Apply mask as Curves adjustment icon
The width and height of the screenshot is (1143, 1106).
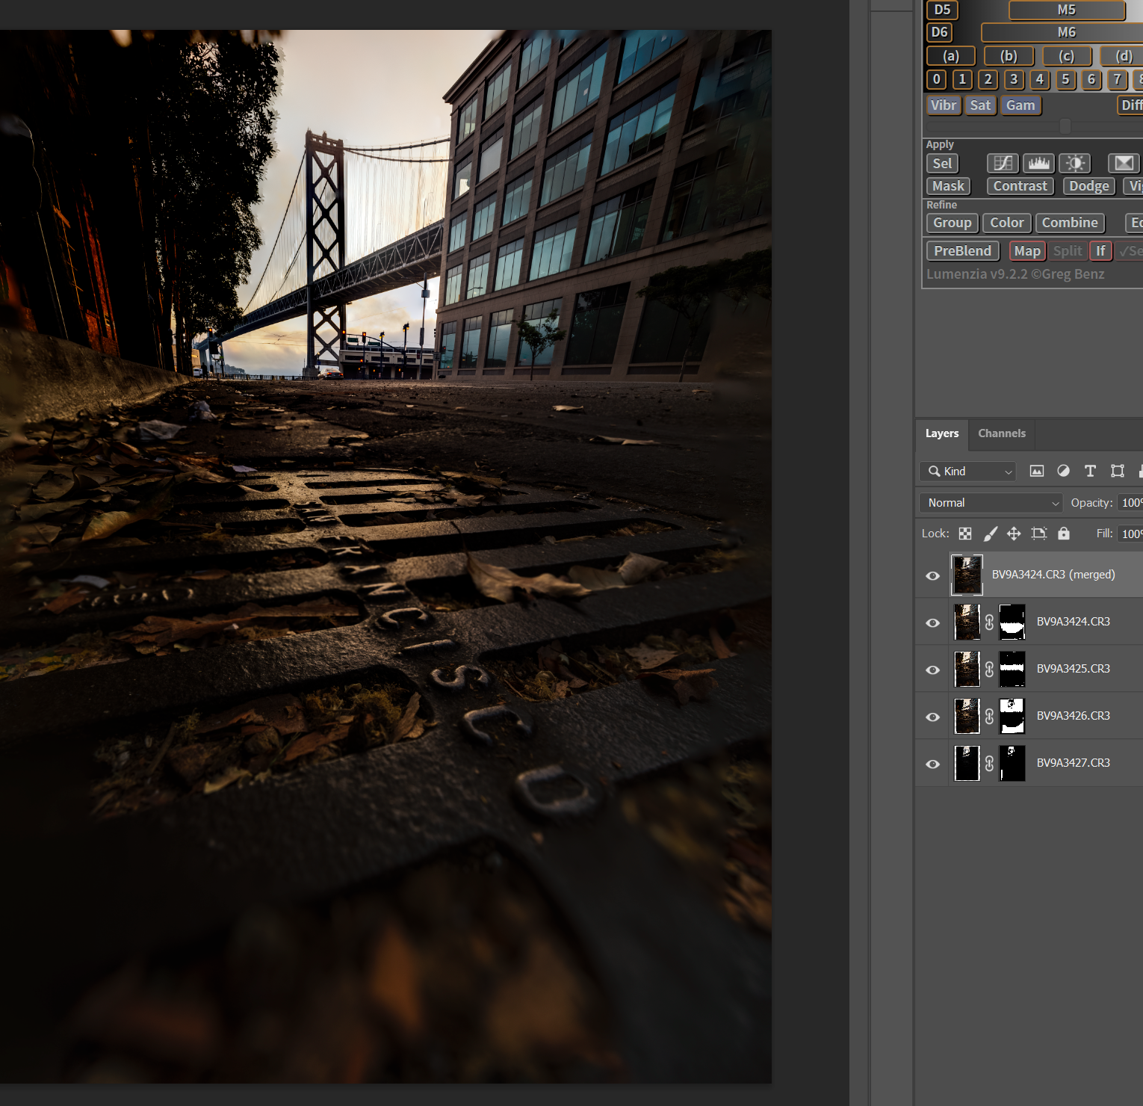point(1003,163)
